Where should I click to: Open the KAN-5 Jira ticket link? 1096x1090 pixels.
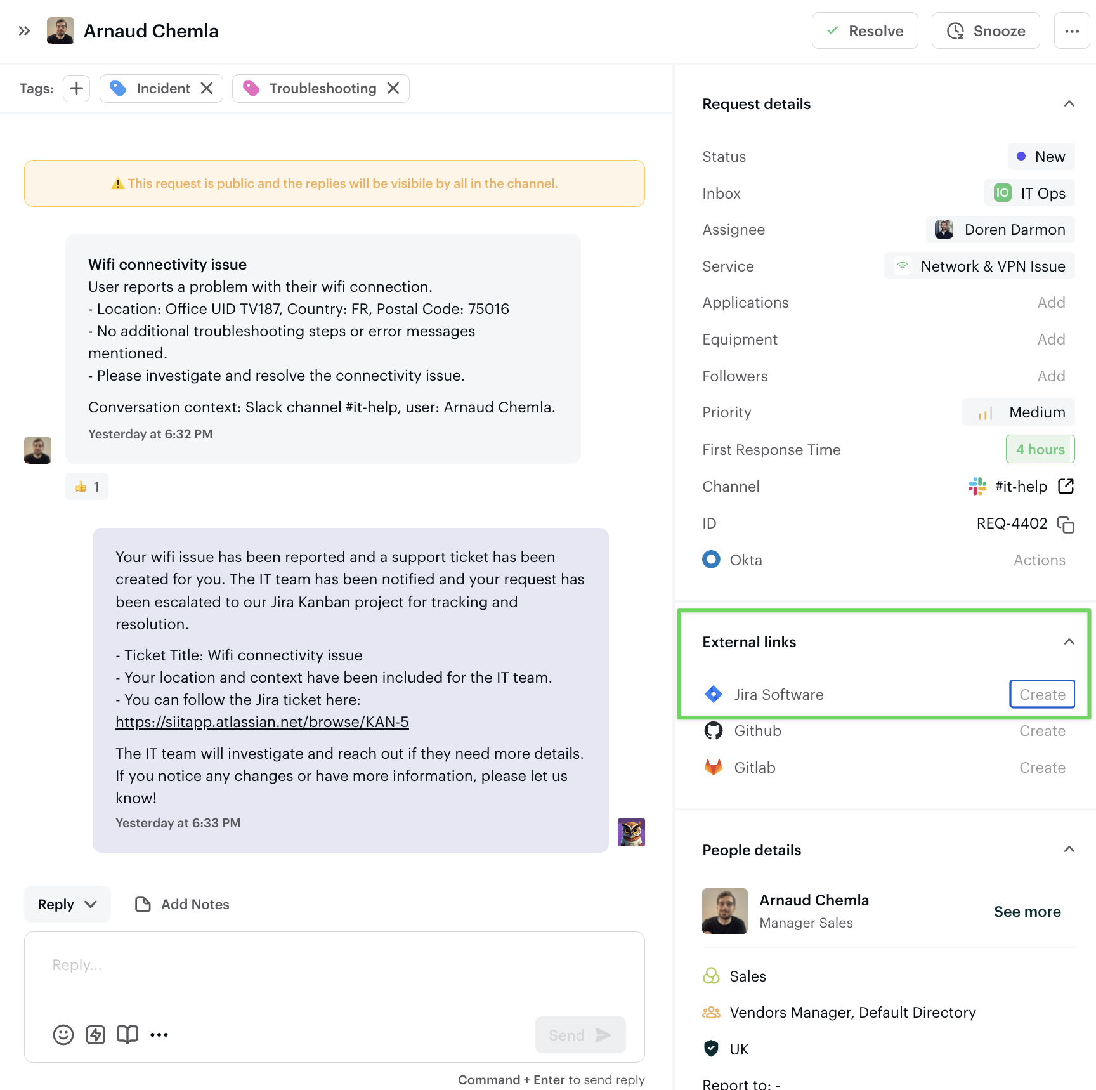pyautogui.click(x=262, y=722)
